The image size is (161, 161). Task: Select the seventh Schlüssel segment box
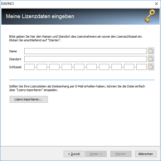(x=104, y=67)
